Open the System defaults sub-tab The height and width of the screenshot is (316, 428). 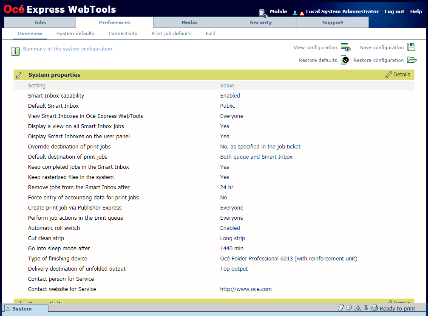coord(75,34)
